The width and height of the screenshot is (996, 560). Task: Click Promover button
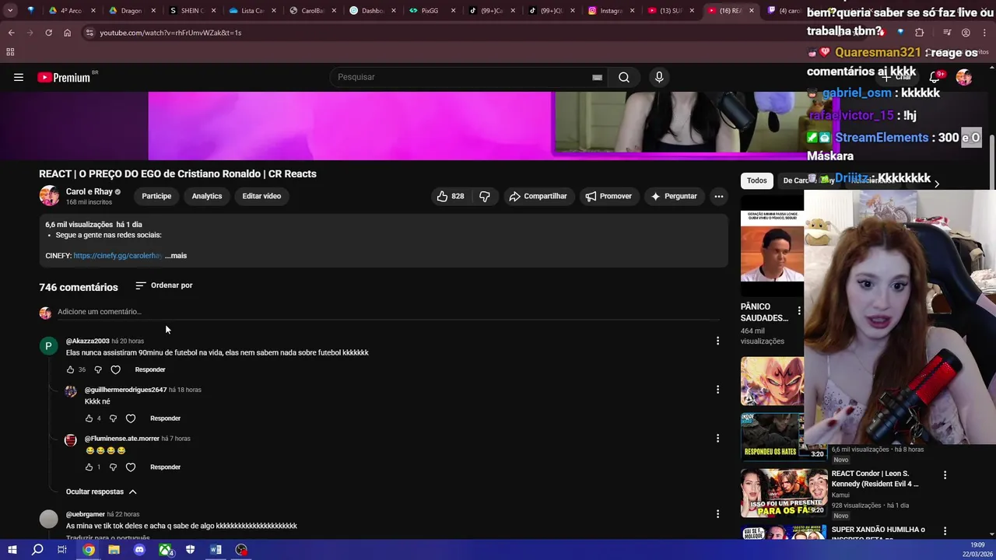608,196
